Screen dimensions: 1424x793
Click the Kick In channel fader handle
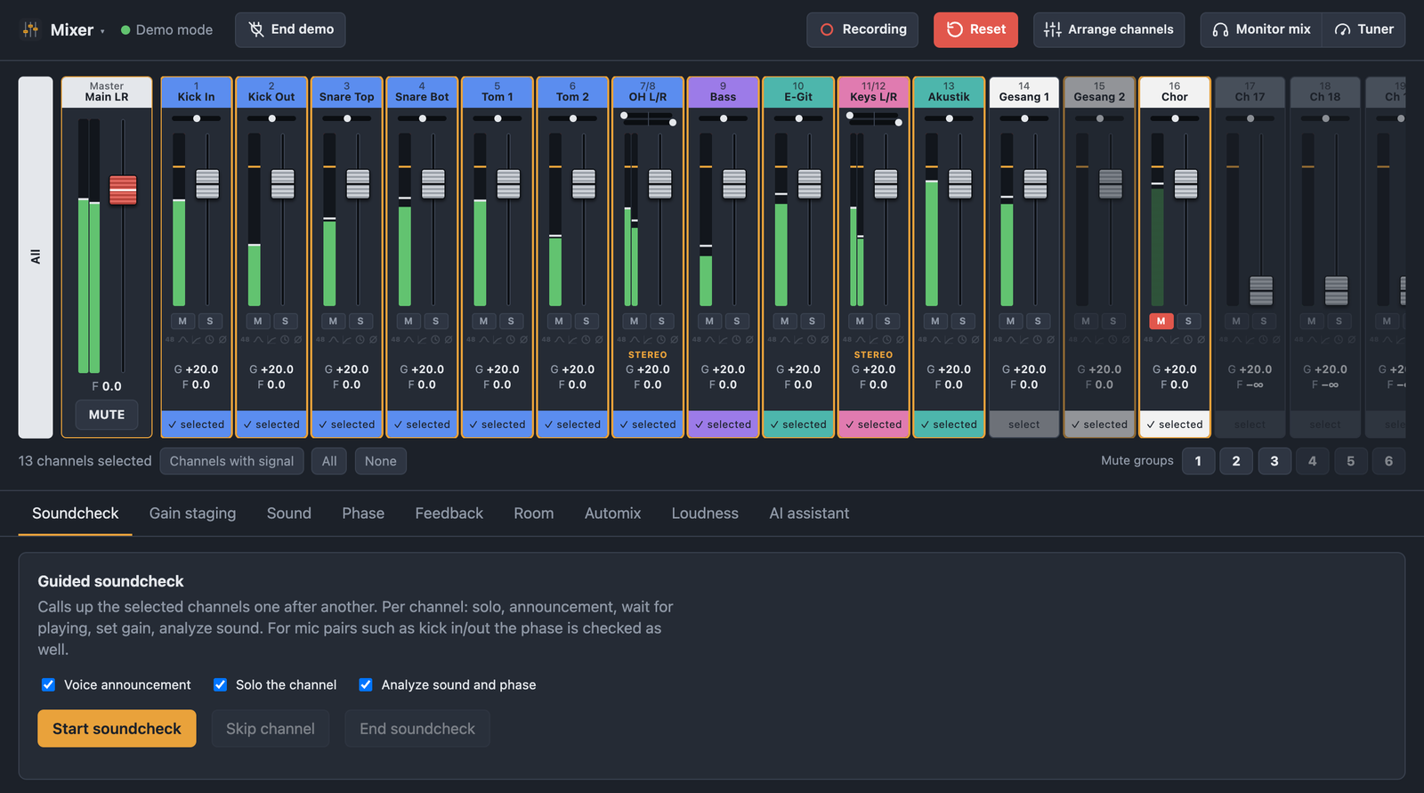click(207, 184)
